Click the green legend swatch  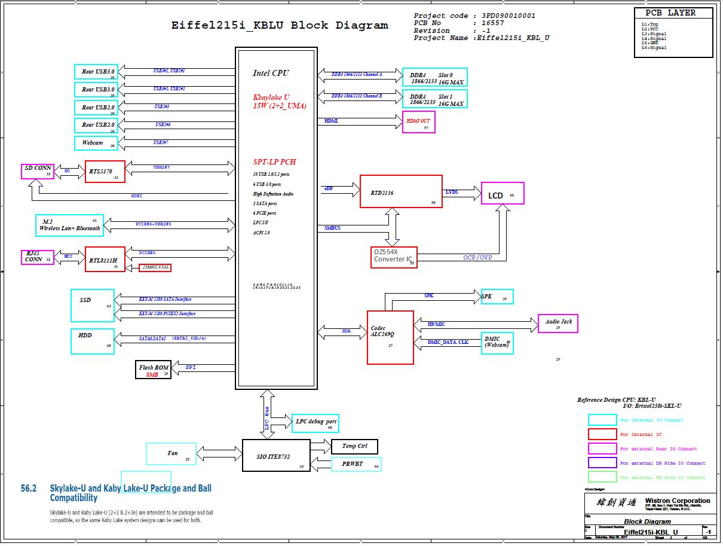coord(602,477)
